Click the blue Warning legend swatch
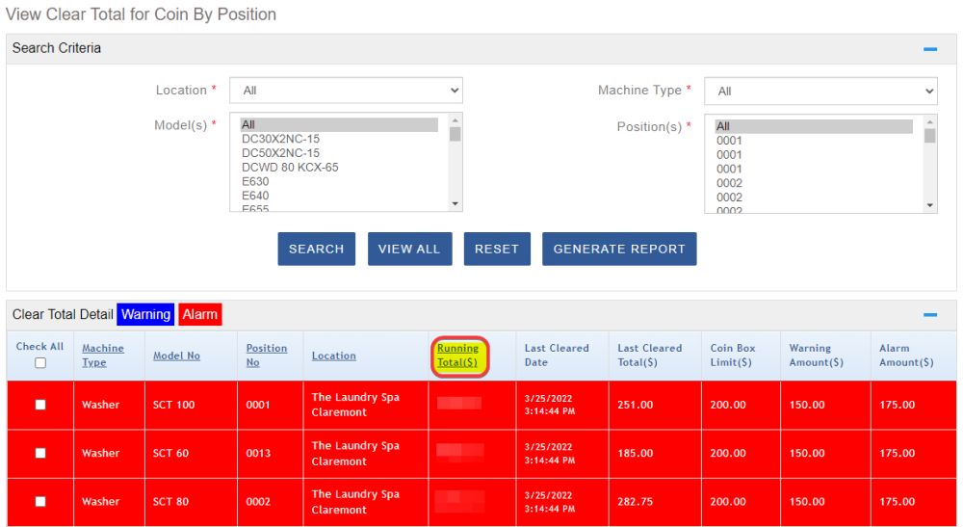This screenshot has width=963, height=527. [145, 314]
